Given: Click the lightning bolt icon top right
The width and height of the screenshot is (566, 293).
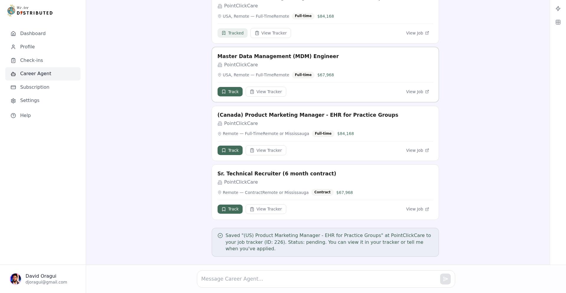Looking at the screenshot, I should pyautogui.click(x=558, y=9).
